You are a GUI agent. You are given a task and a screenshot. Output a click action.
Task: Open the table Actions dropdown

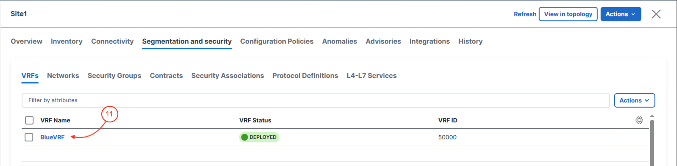[x=634, y=100]
